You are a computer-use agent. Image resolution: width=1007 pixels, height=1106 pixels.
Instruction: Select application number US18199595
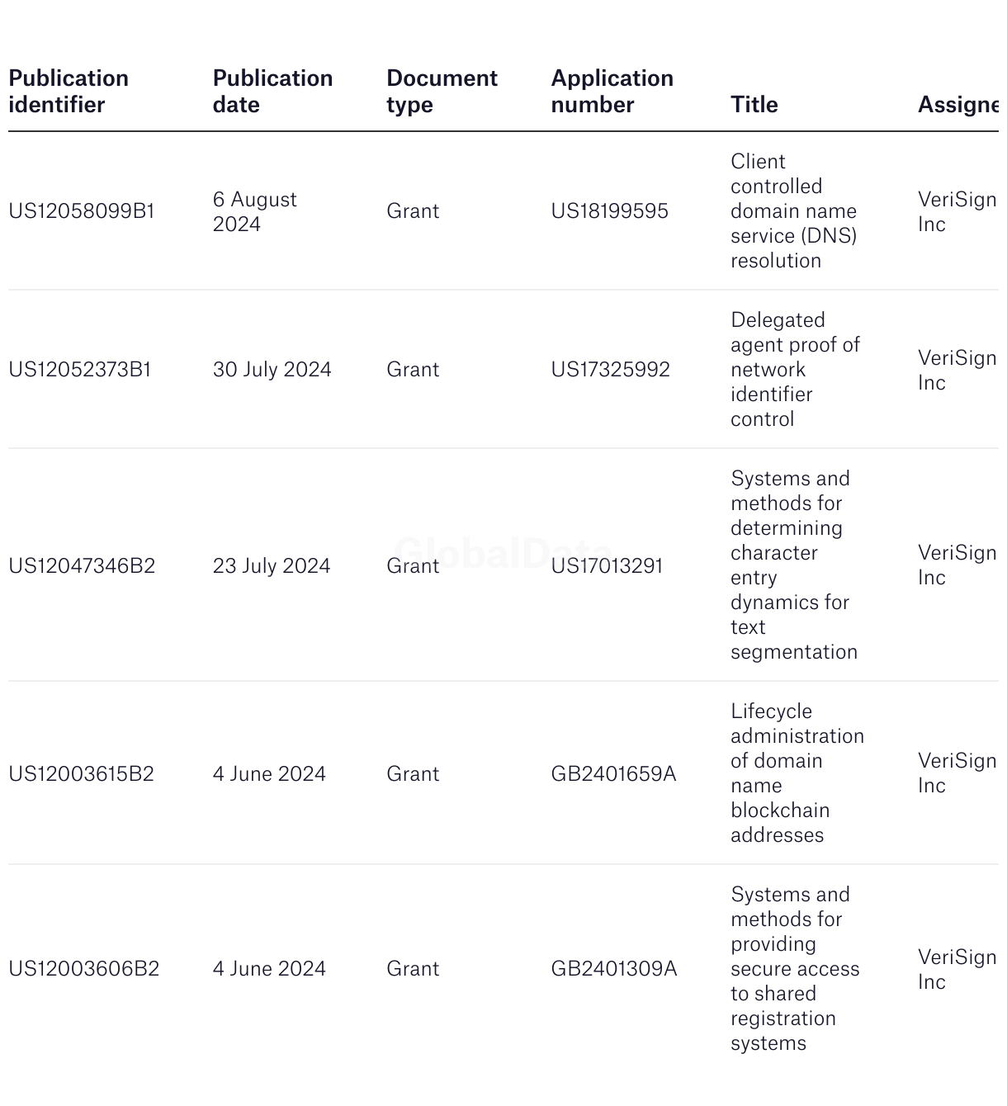tap(610, 211)
